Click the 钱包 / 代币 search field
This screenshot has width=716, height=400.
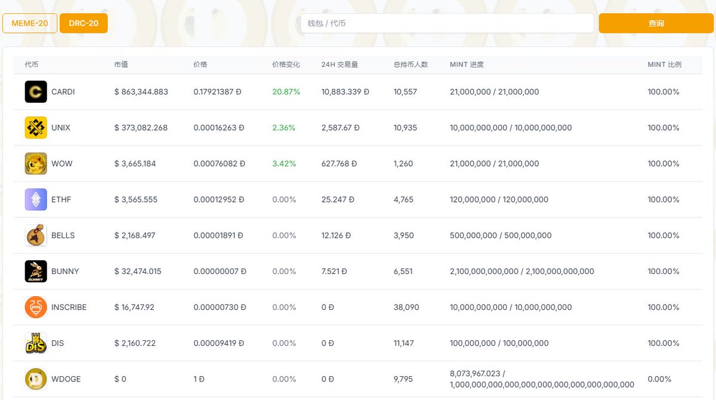pyautogui.click(x=446, y=23)
